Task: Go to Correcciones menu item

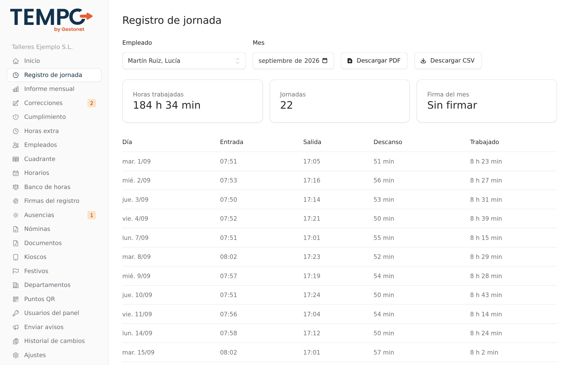Action: point(54,103)
